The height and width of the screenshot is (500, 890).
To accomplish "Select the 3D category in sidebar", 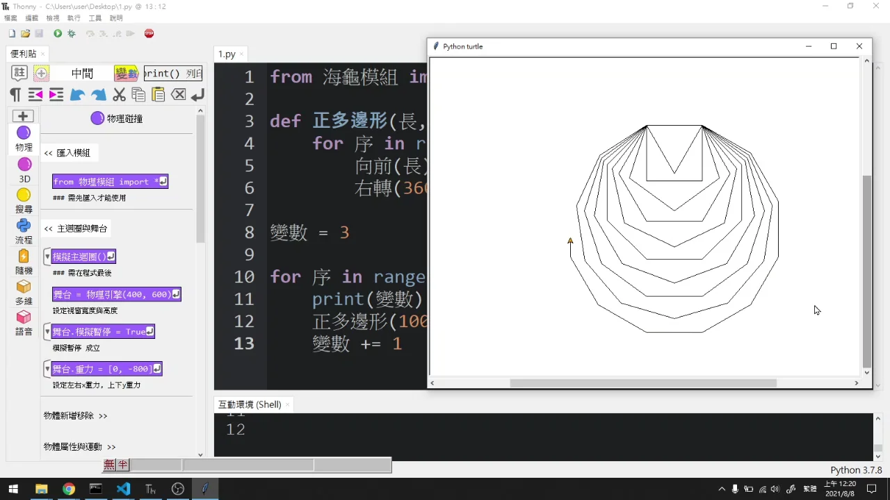I will (x=24, y=170).
